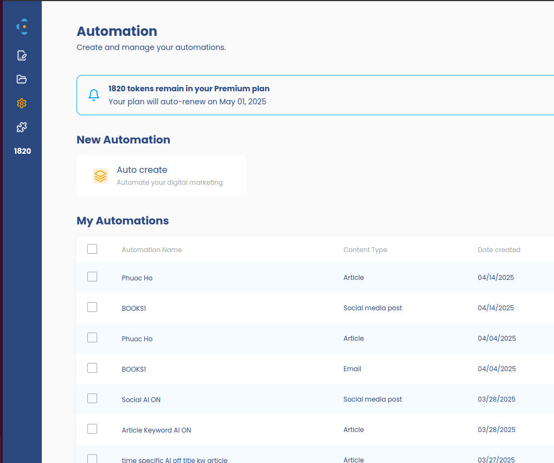Click the bell icon in plan banner
This screenshot has width=554, height=463.
[94, 95]
